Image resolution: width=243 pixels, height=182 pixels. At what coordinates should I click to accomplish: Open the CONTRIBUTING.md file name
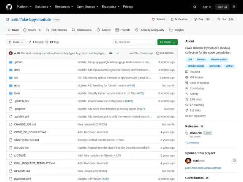click(x=27, y=140)
